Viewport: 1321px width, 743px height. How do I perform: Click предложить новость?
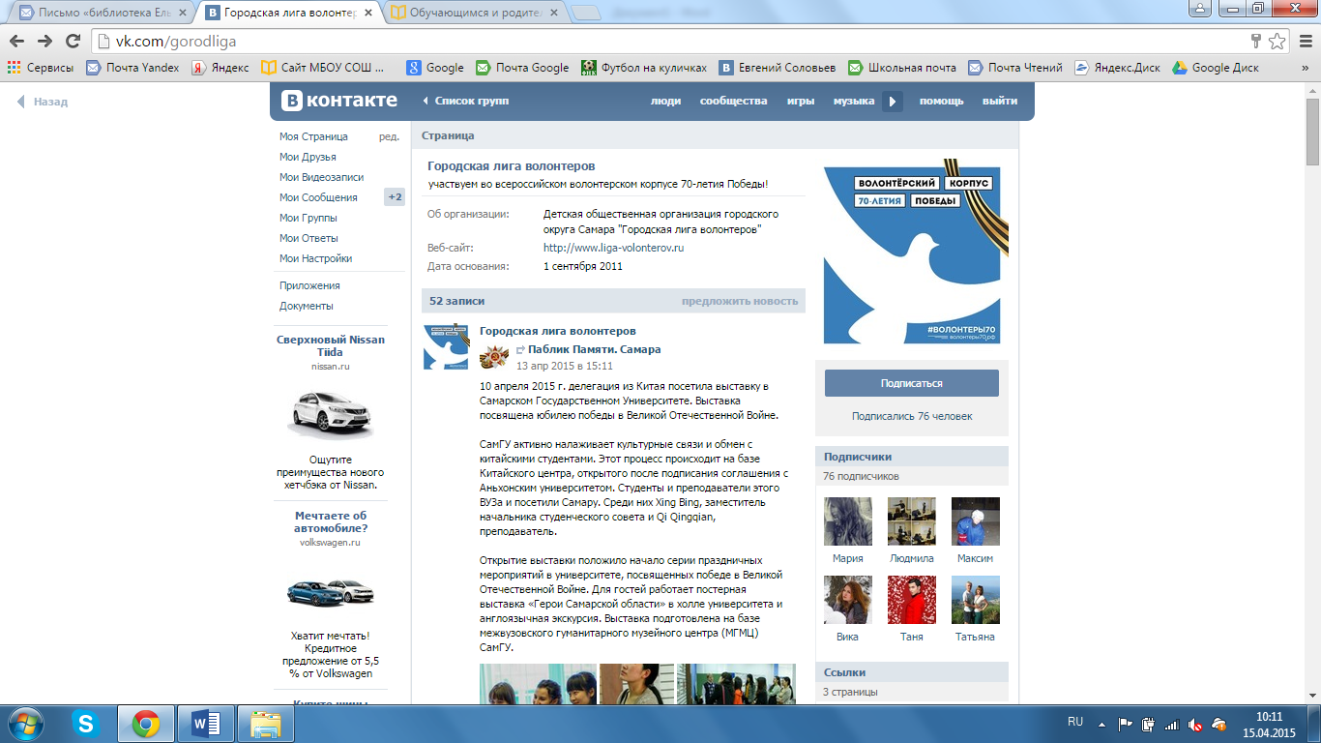pyautogui.click(x=740, y=301)
